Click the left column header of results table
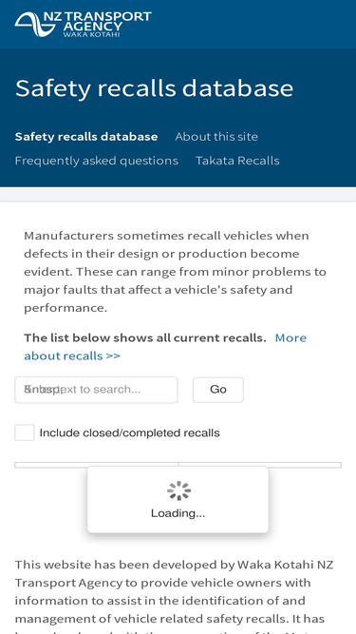The height and width of the screenshot is (634, 356). (97, 465)
